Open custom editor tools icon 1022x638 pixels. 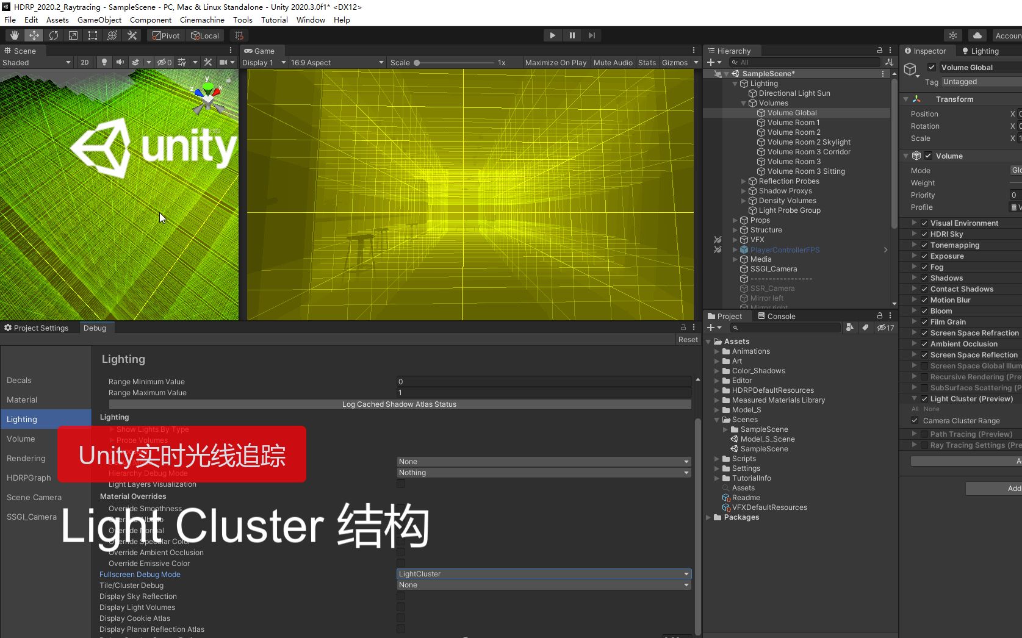click(132, 35)
